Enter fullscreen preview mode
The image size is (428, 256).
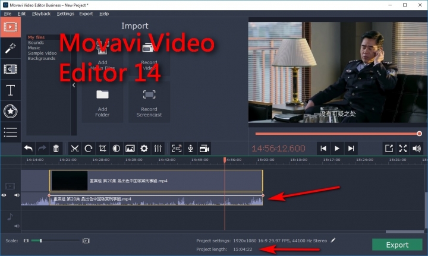point(403,148)
